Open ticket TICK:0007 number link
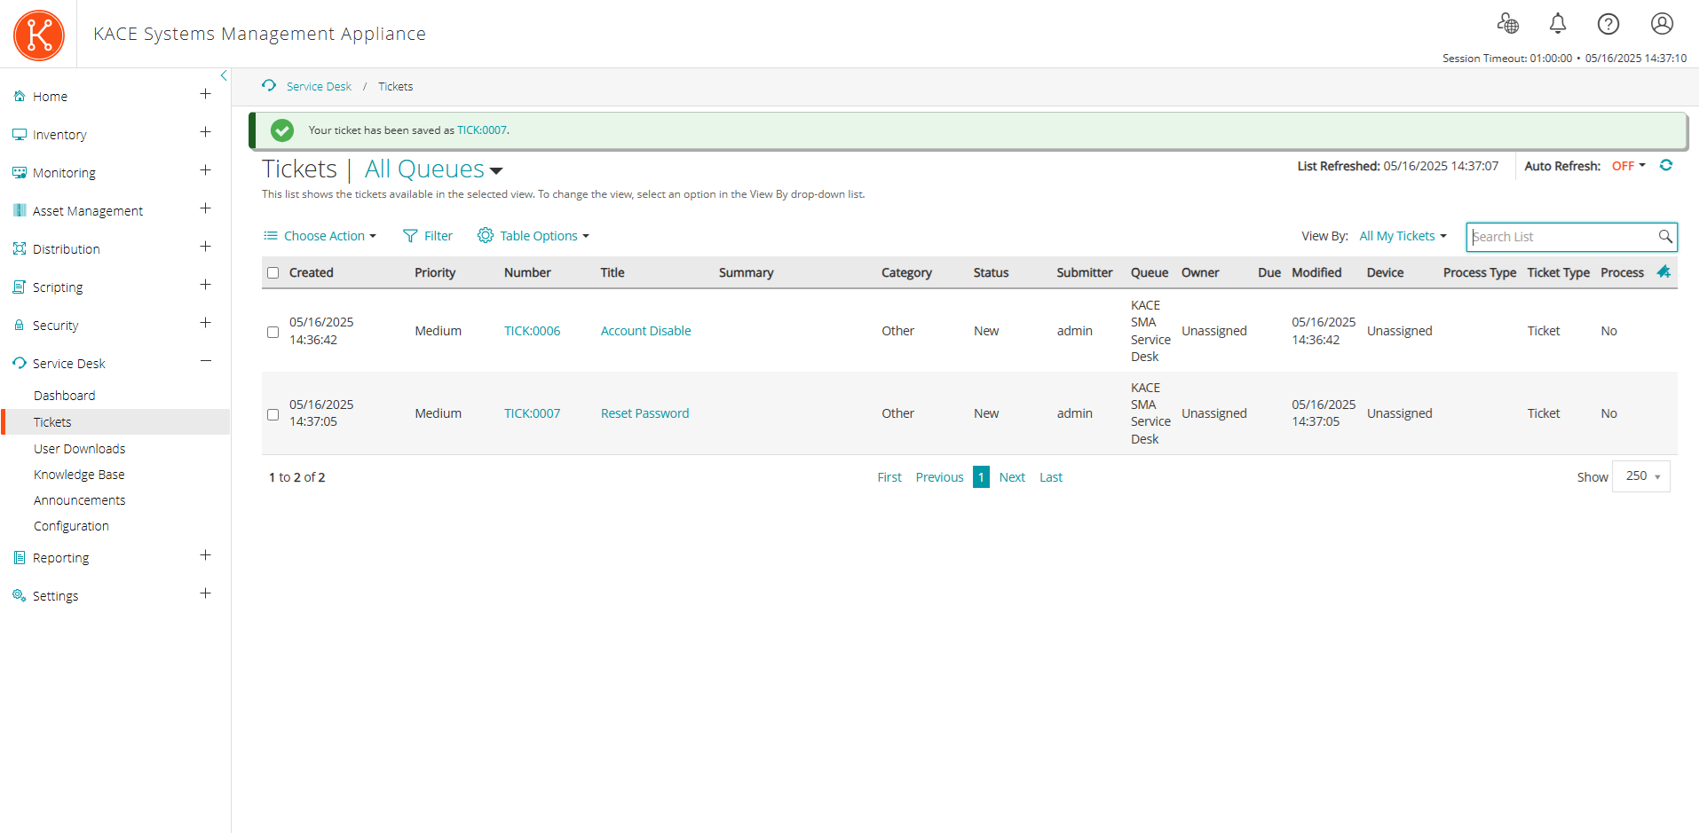 click(x=533, y=413)
